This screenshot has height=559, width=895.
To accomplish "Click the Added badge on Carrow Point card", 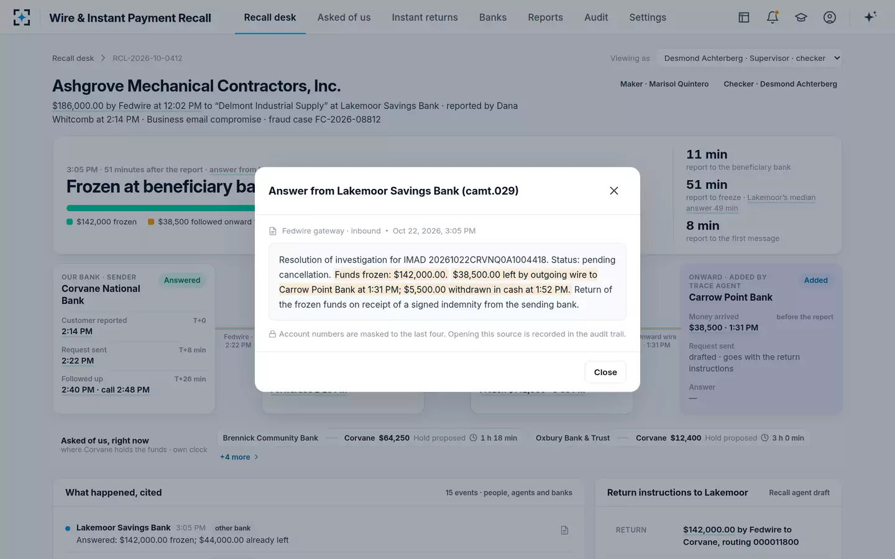I will pyautogui.click(x=815, y=280).
